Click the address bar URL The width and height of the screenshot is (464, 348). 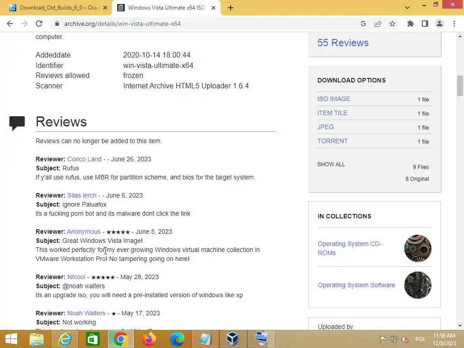(x=122, y=24)
